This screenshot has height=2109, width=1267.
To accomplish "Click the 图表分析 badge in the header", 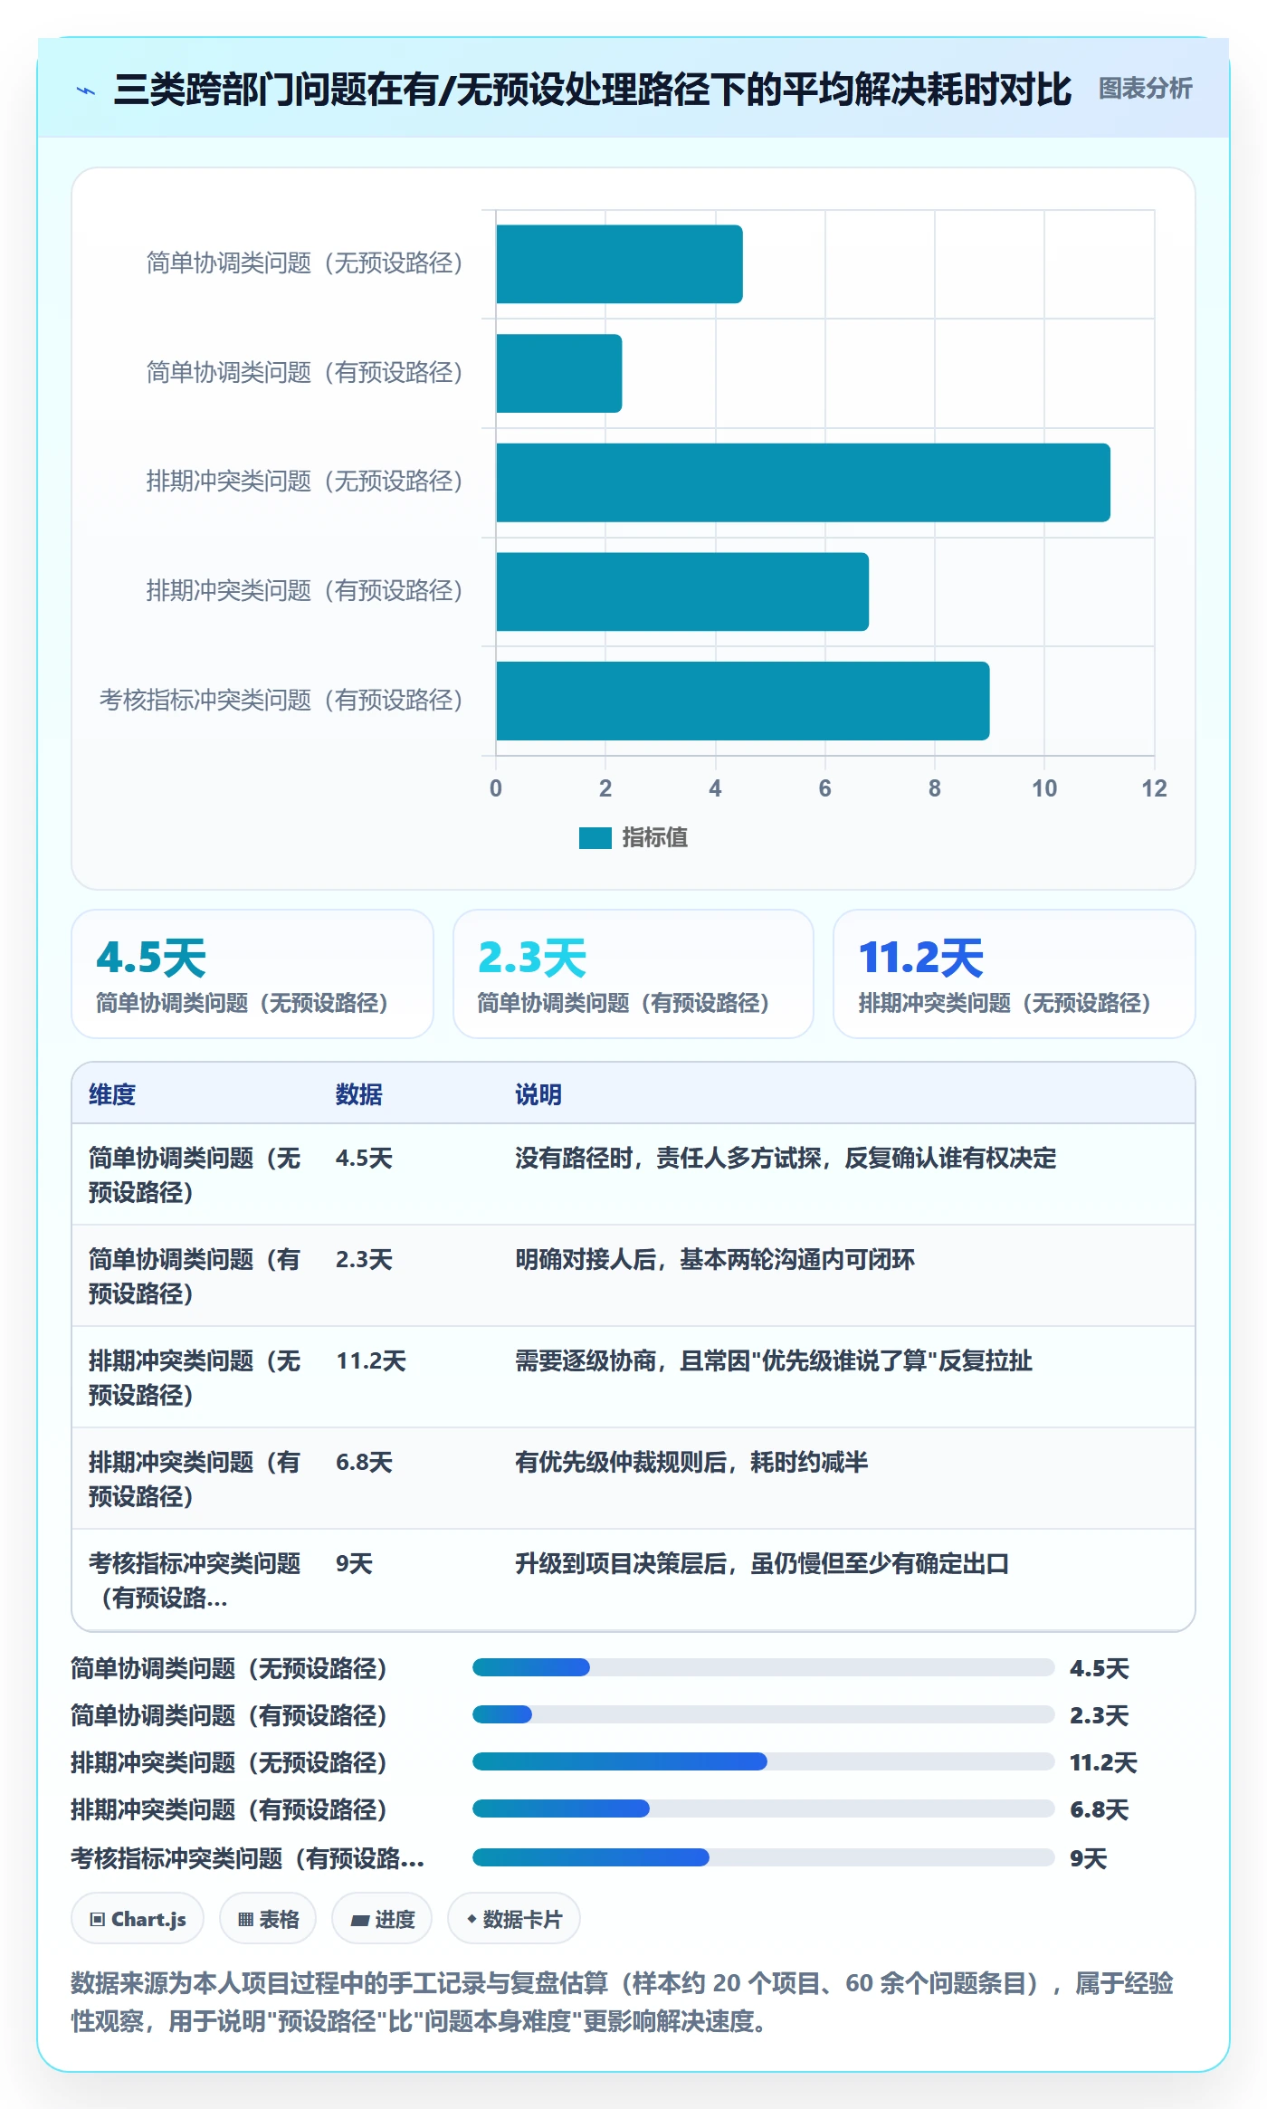I will click(1145, 89).
